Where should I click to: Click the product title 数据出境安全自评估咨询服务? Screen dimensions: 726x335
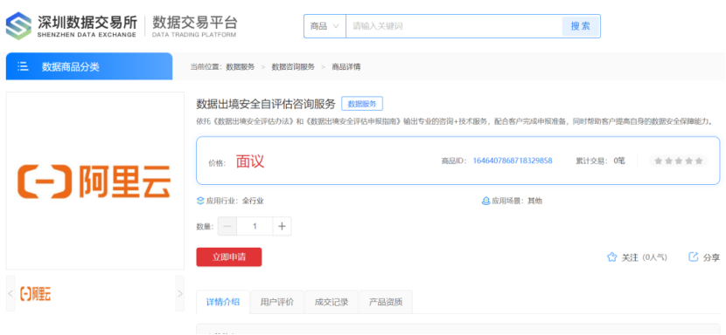click(x=266, y=104)
